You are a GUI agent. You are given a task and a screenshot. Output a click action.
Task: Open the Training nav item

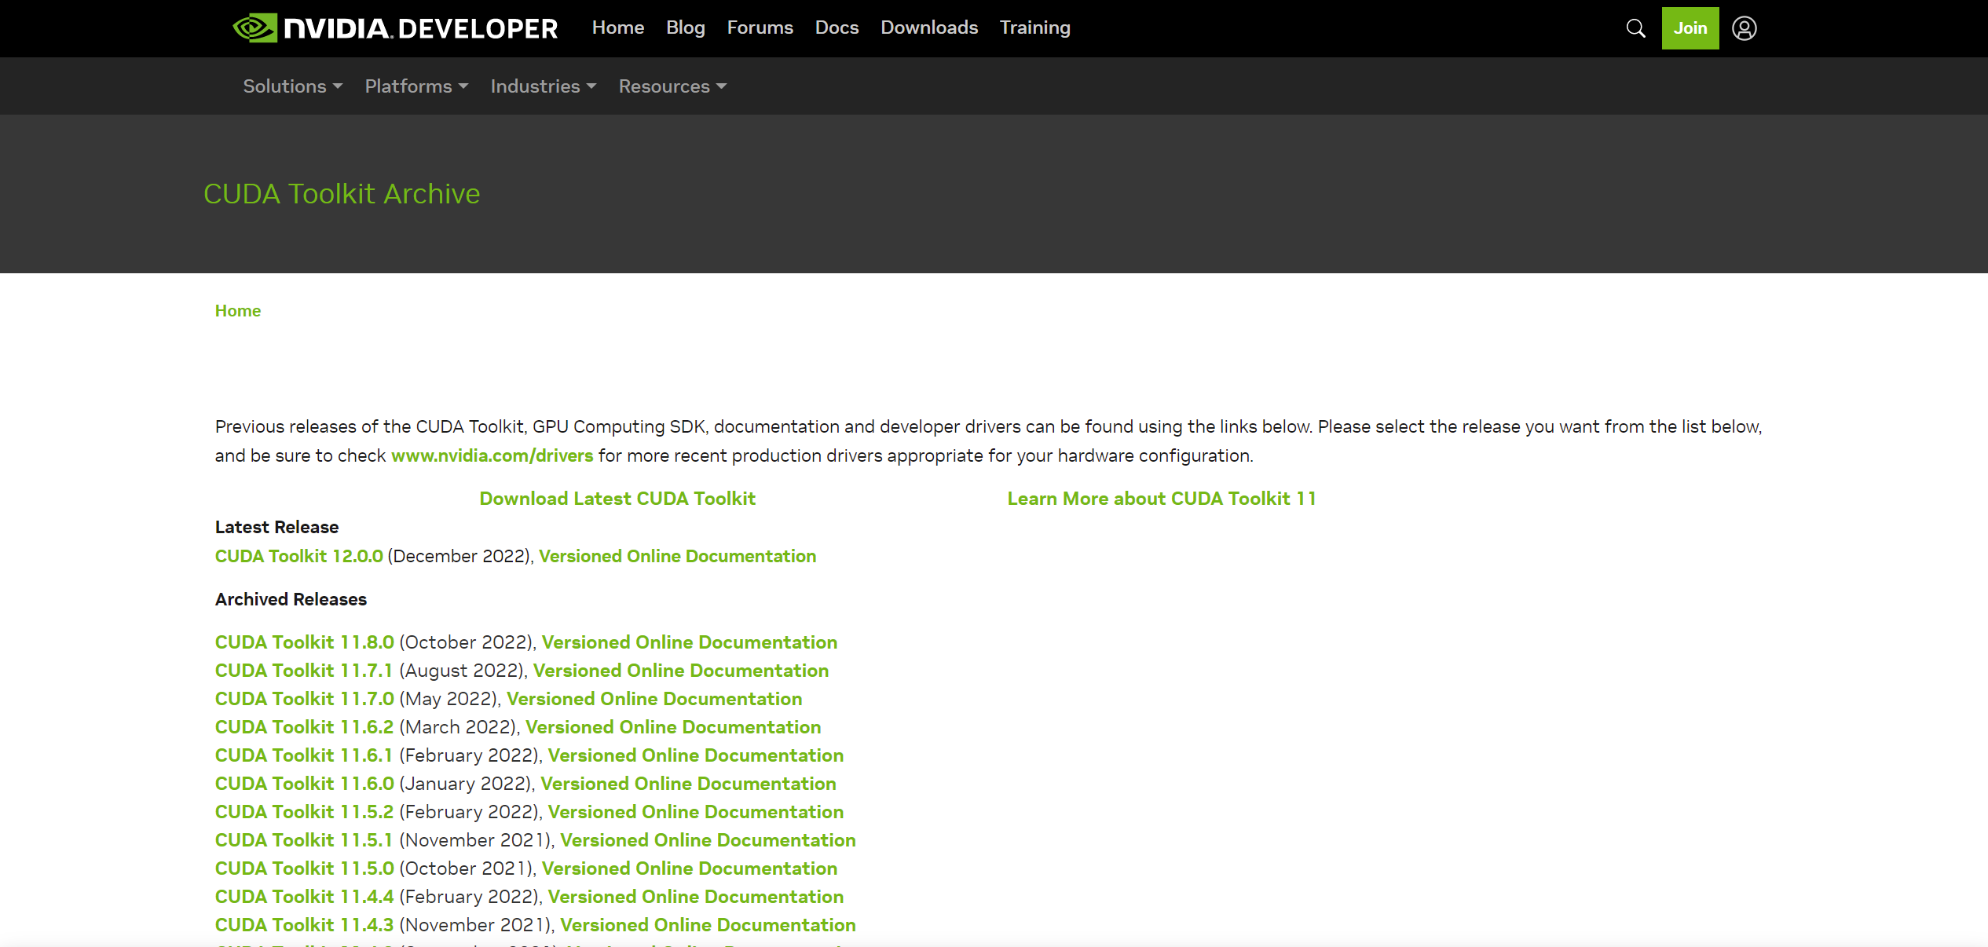1034,27
